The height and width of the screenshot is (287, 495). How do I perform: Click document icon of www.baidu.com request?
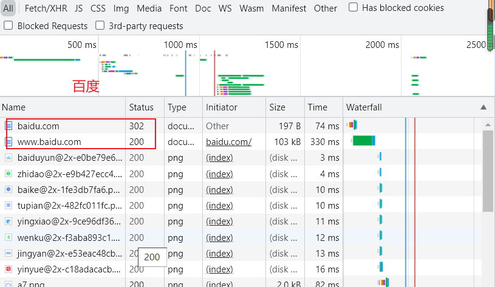pos(9,141)
